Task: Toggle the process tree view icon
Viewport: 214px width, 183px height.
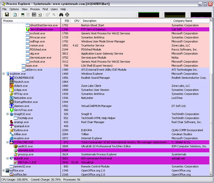Action: (x=28, y=14)
